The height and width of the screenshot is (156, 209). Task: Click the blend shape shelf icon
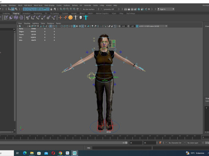[x=11, y=18]
